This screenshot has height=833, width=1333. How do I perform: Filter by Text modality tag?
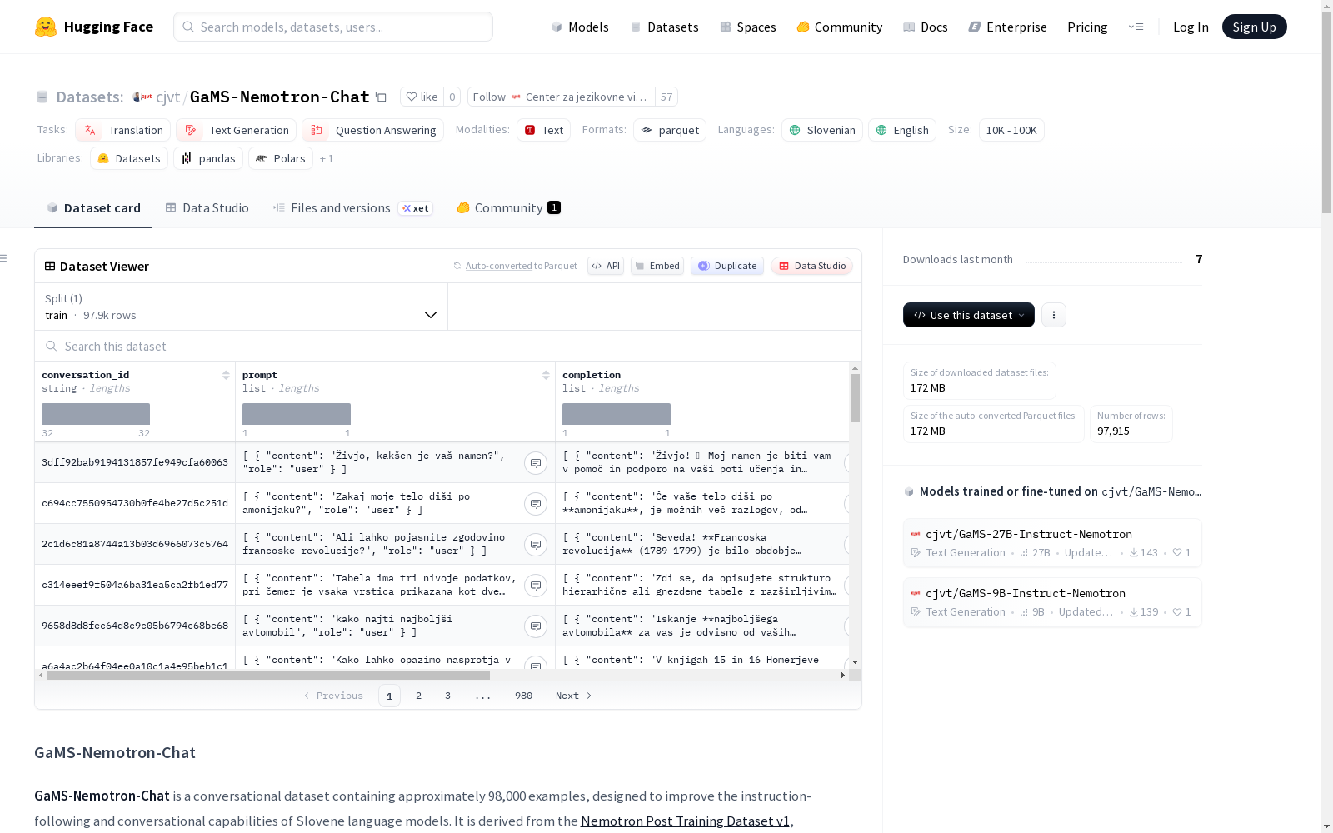click(x=543, y=130)
